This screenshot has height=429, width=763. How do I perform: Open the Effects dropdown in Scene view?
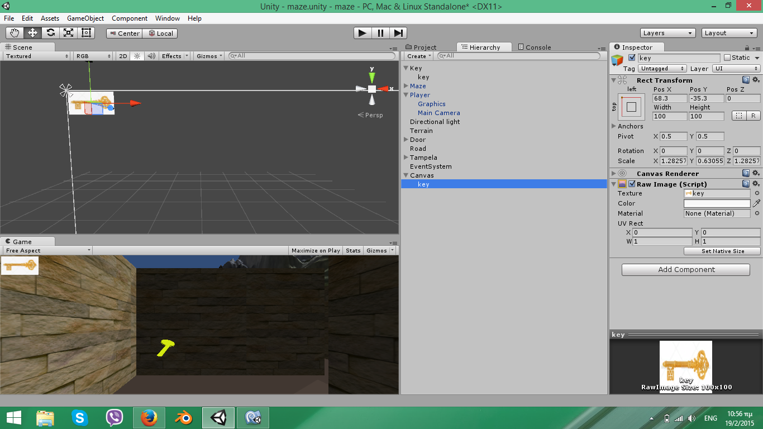pos(174,56)
